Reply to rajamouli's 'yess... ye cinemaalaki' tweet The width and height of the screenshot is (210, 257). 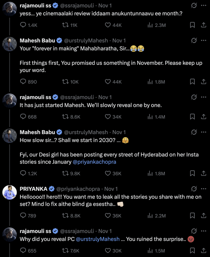click(x=23, y=25)
